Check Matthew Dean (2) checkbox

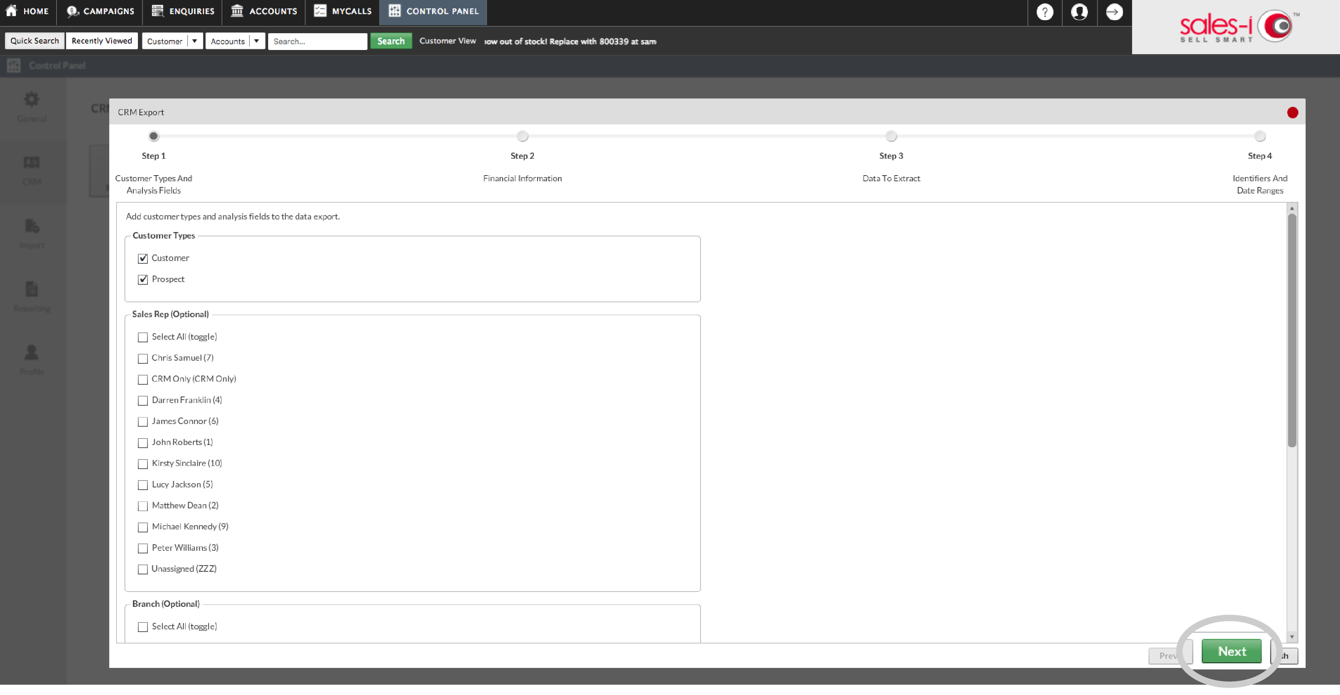tap(142, 506)
